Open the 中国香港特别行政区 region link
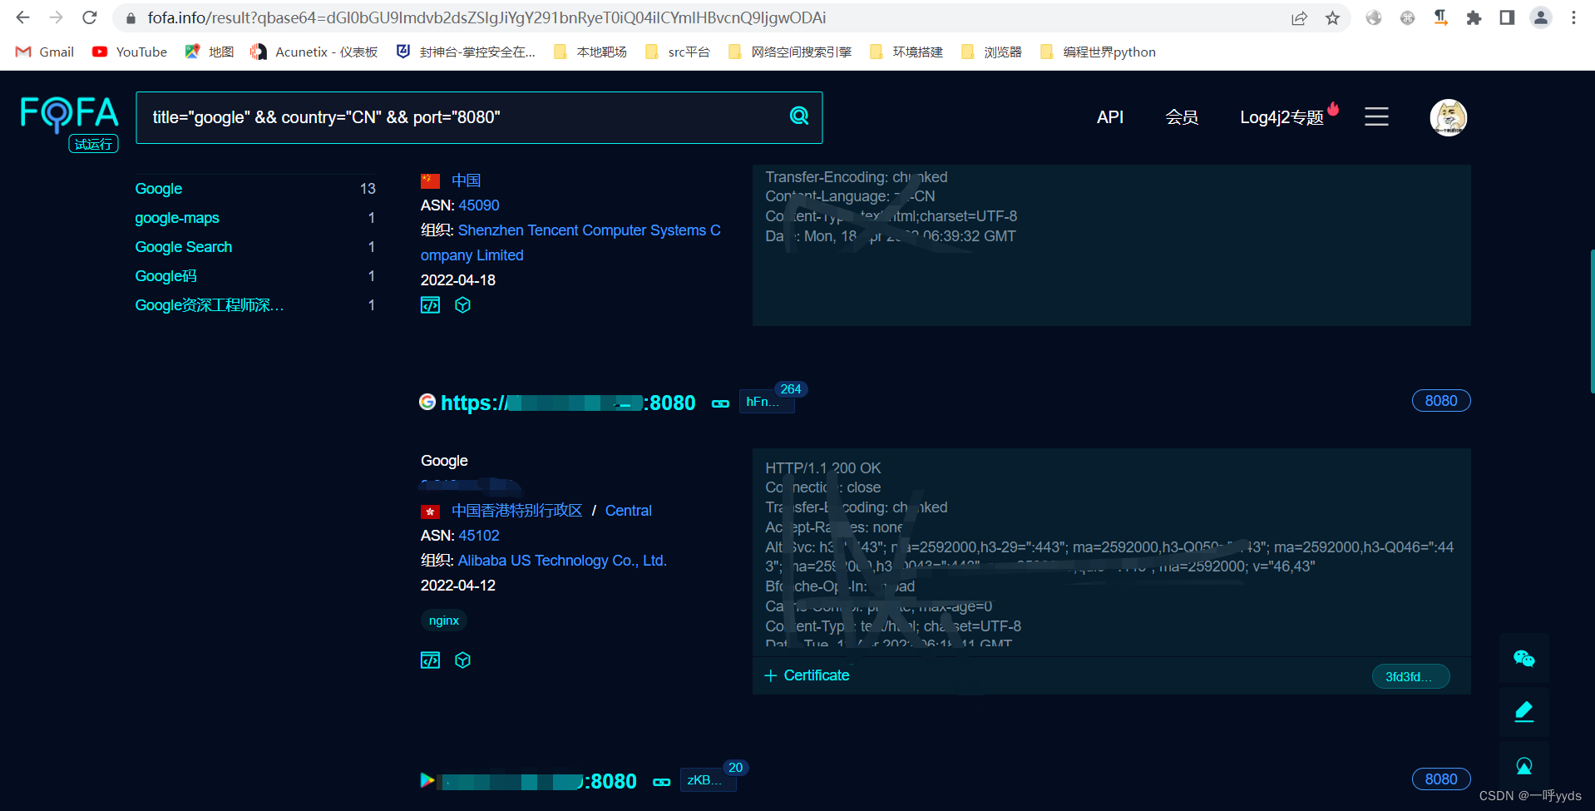The height and width of the screenshot is (811, 1595). [x=516, y=511]
